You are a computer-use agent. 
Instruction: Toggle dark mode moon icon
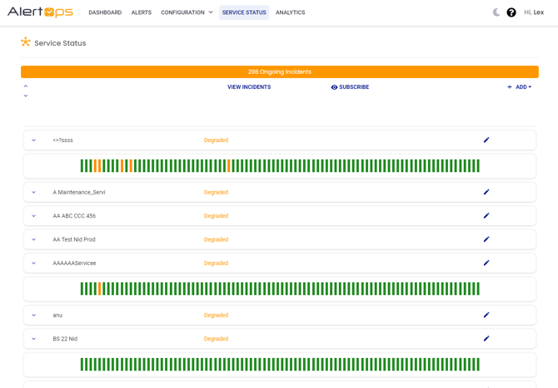click(x=496, y=12)
